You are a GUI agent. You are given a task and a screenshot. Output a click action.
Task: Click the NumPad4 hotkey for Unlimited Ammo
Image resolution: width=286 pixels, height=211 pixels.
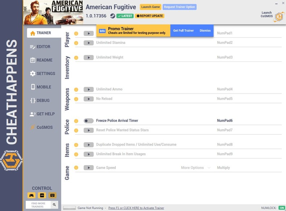[x=225, y=89]
